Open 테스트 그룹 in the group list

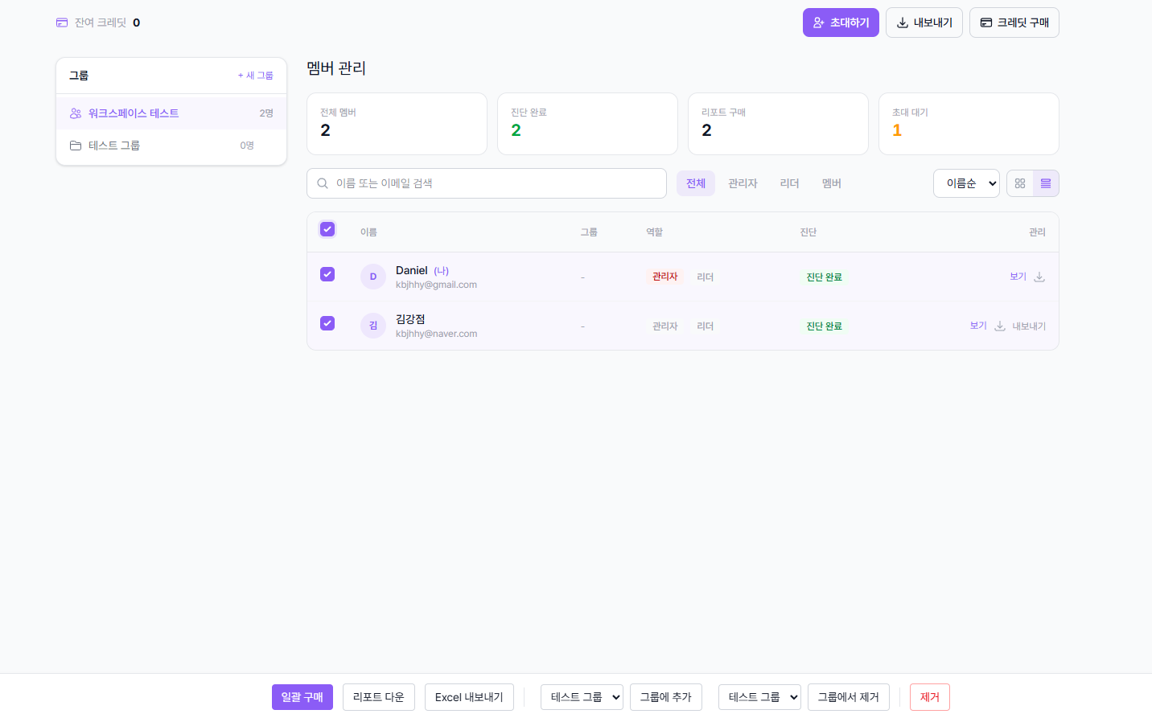pos(114,146)
